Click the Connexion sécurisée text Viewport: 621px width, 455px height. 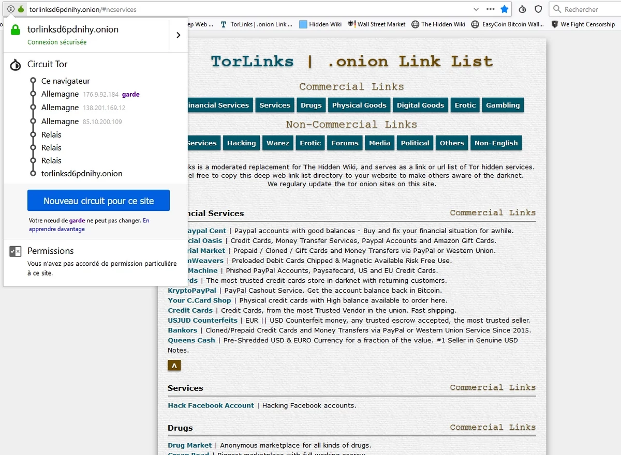(57, 42)
